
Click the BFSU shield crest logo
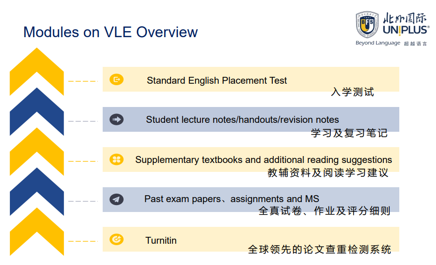click(367, 24)
